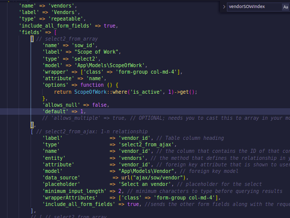Click the 'entity' key
The image size is (290, 218).
point(54,158)
